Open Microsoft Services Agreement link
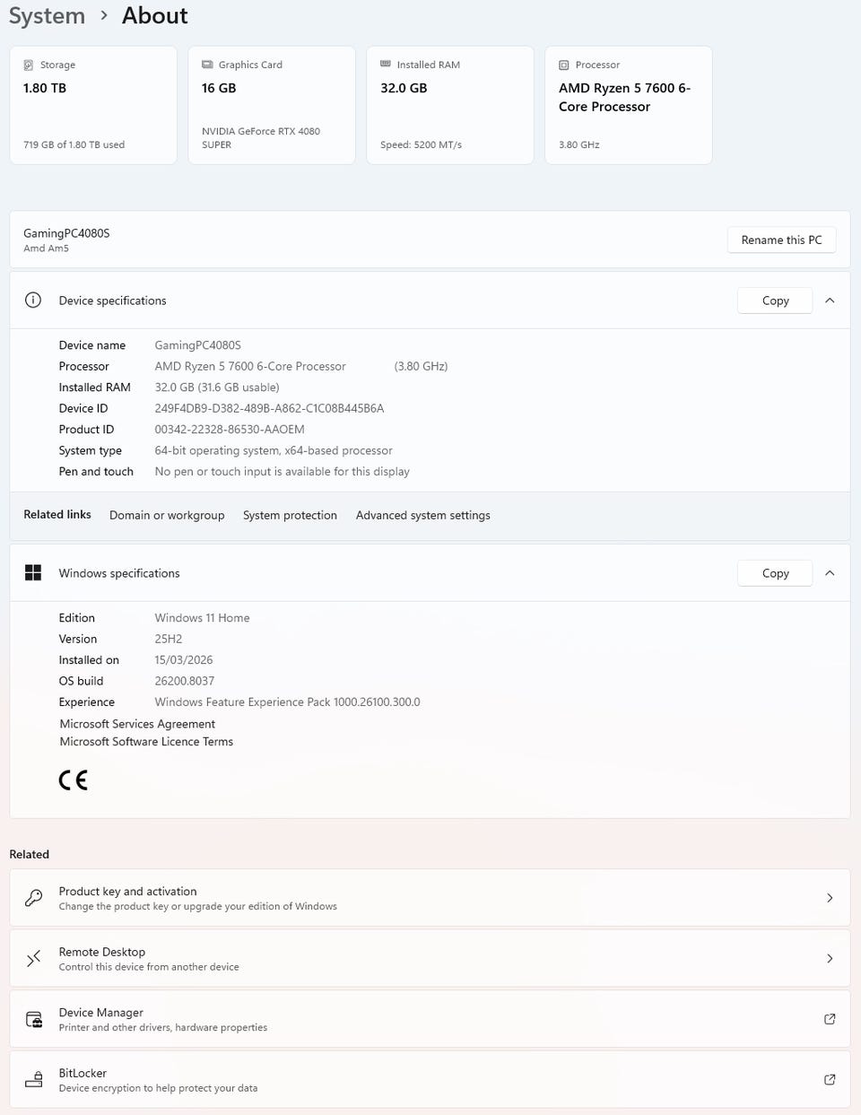The image size is (861, 1115). click(x=137, y=724)
